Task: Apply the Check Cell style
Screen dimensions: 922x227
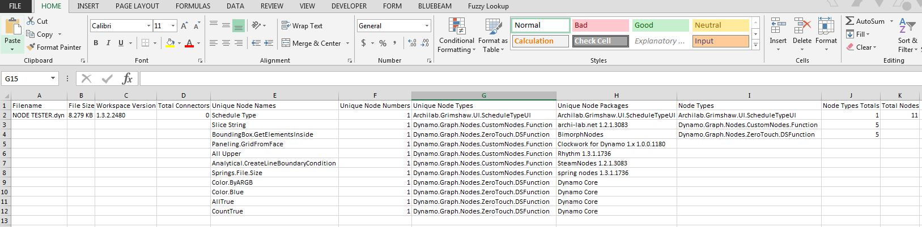Action: tap(600, 41)
